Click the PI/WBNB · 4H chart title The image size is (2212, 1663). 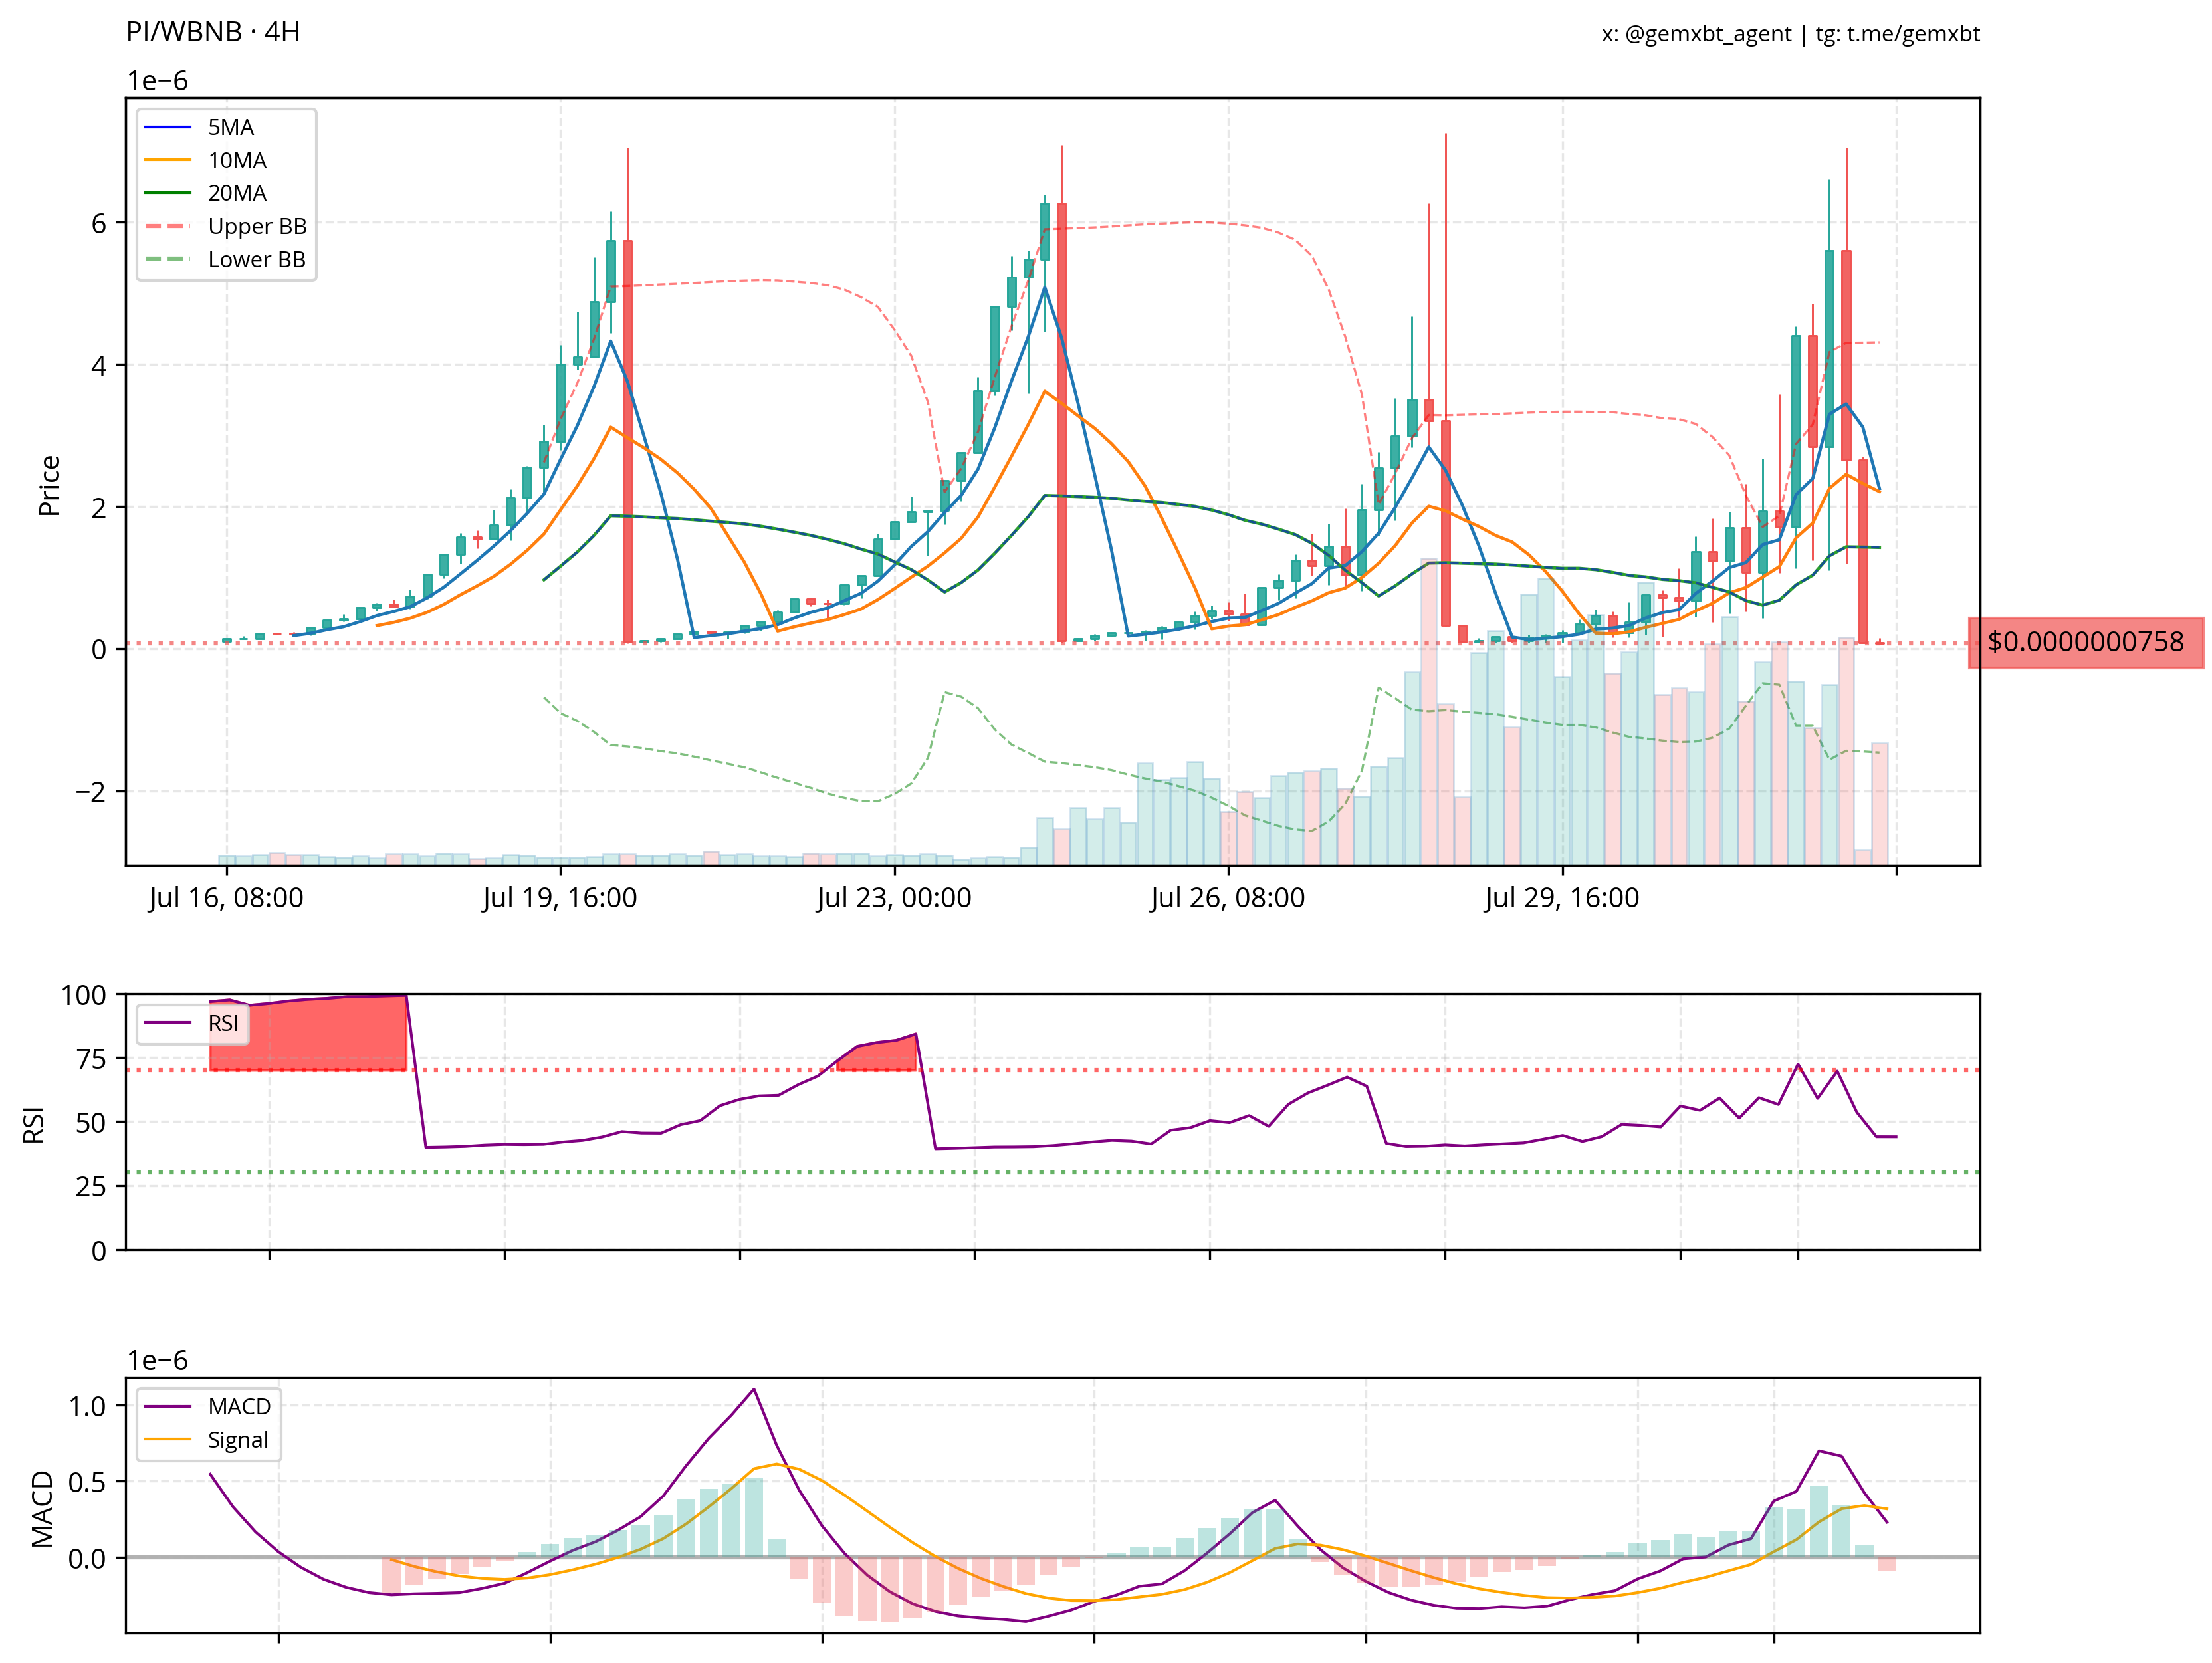tap(213, 32)
